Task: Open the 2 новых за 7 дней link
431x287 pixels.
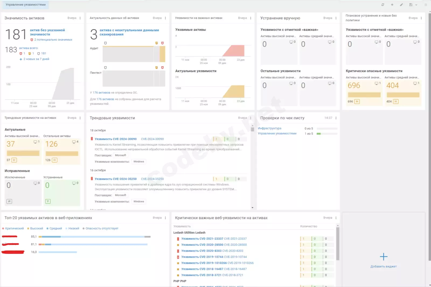Action: 36,59
